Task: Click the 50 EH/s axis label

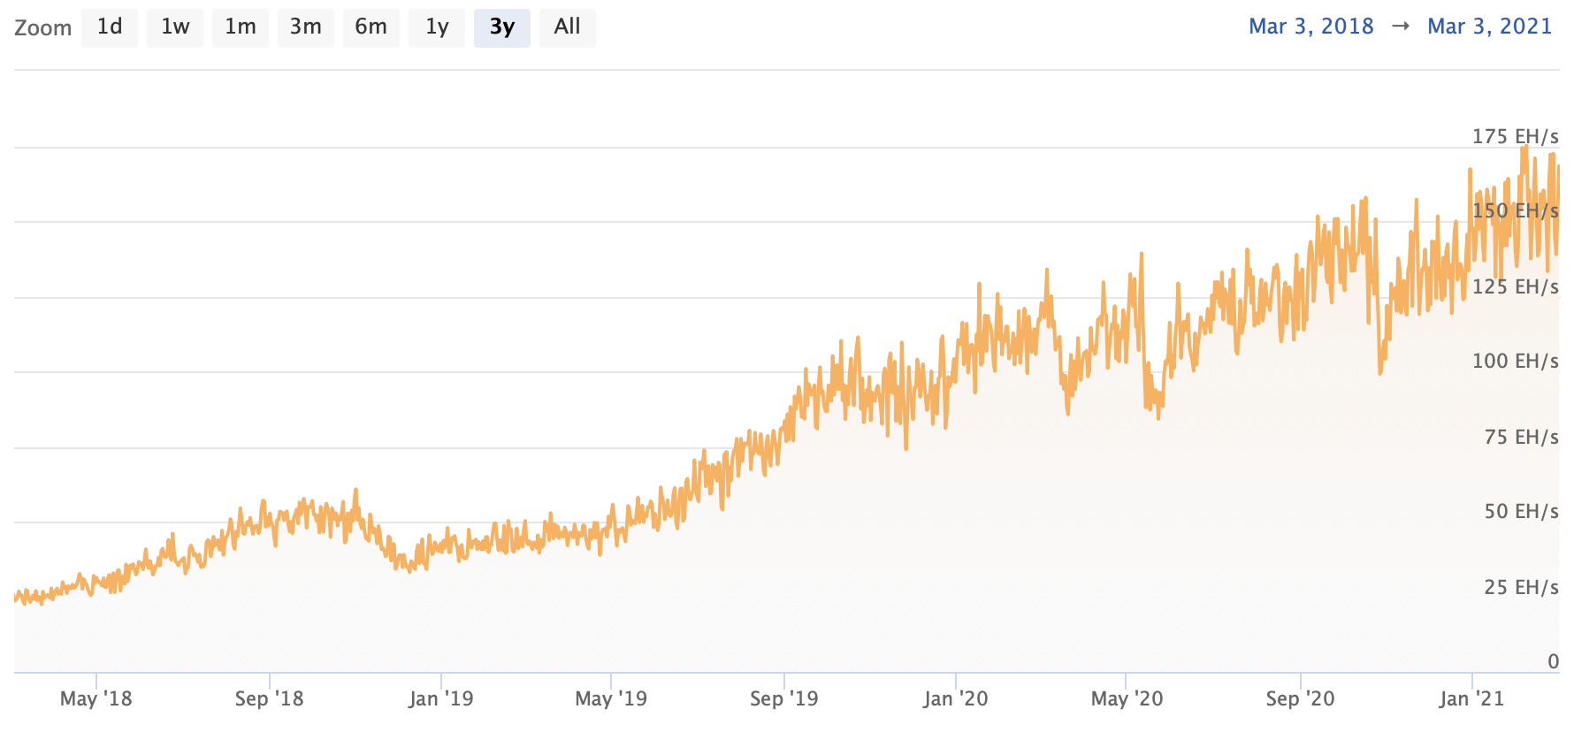Action: click(1522, 511)
